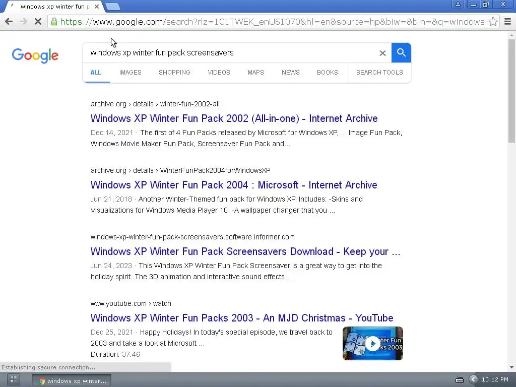Screen dimensions: 516x387
Task: Open Winter Fun Pack Screensavers Download result
Action: point(245,251)
